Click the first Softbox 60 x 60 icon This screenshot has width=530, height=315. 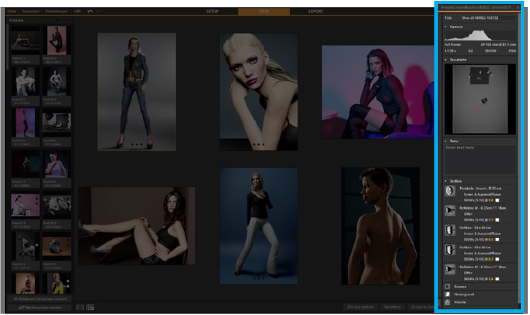click(x=450, y=230)
